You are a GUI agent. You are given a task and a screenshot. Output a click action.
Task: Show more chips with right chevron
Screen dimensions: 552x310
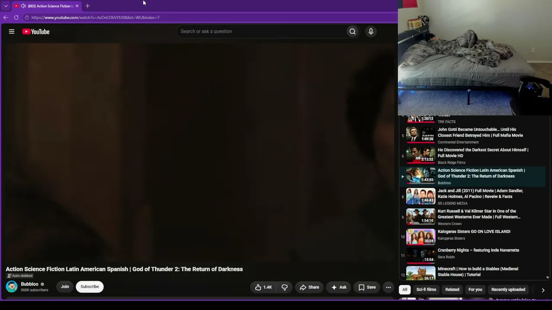coord(543,290)
